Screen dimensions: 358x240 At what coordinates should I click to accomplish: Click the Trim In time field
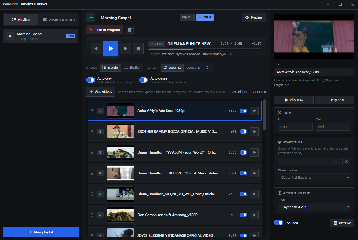point(295,127)
